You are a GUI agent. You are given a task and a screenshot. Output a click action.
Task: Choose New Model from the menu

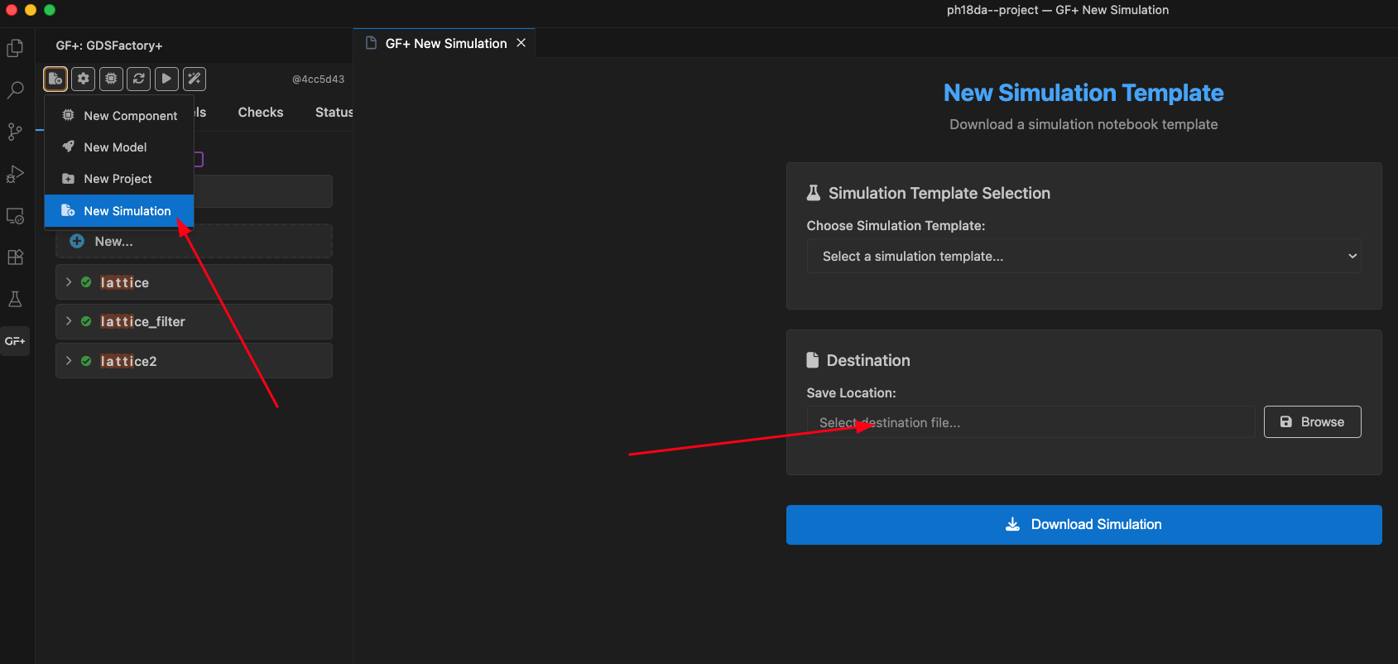[x=119, y=147]
